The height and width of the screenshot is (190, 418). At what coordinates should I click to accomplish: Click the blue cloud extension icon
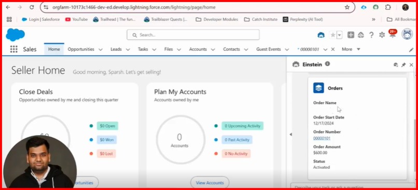click(x=364, y=7)
